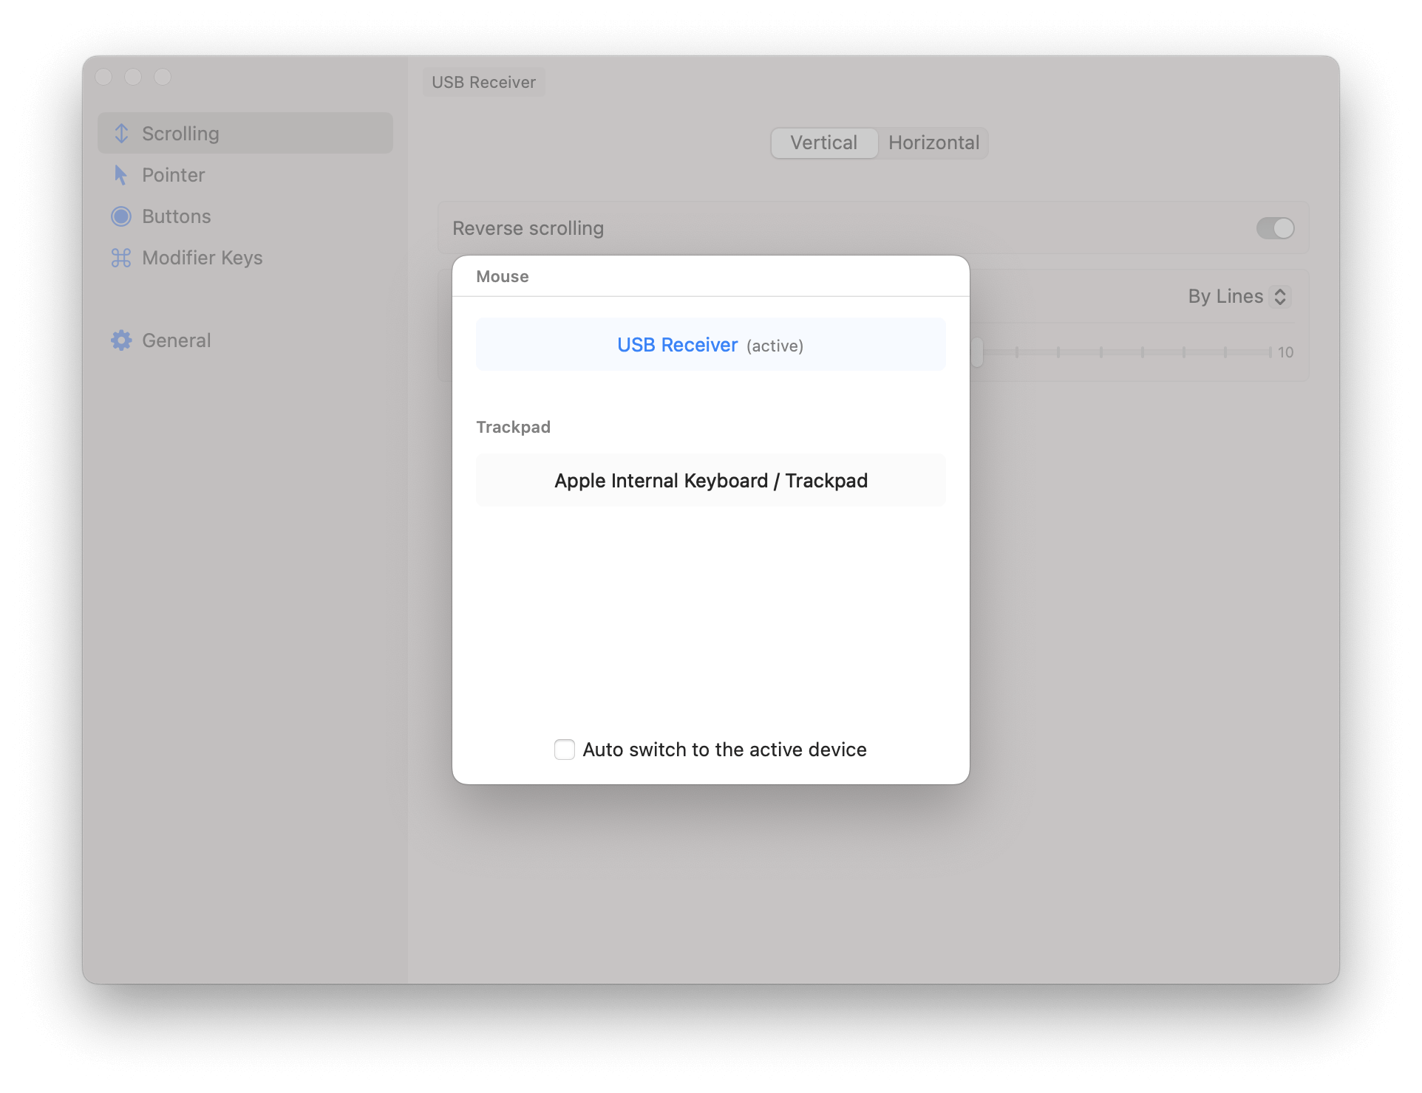
Task: Click the Pointer cursor icon
Action: 120,175
